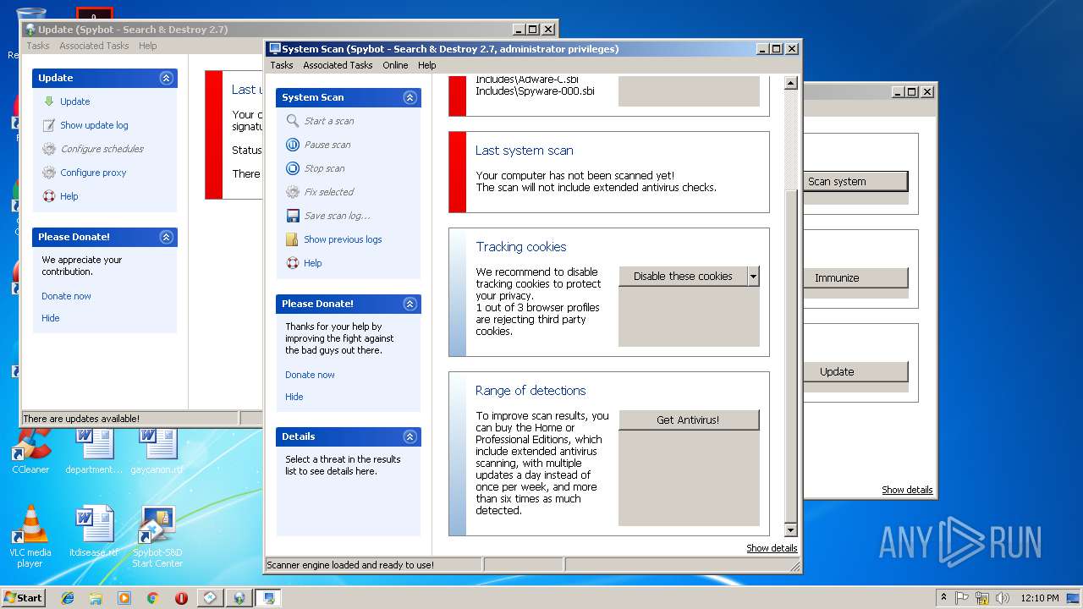Viewport: 1083px width, 609px height.
Task: Open CCleaner desktop shortcut
Action: coord(30,450)
